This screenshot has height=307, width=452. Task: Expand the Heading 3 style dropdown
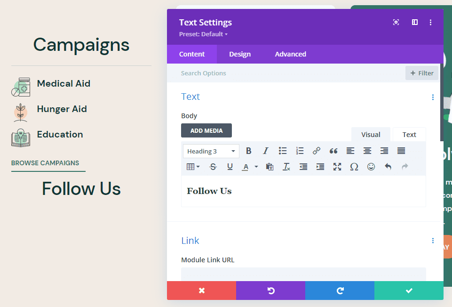211,151
